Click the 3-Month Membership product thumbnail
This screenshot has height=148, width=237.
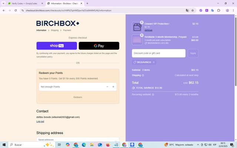[x=137, y=40]
